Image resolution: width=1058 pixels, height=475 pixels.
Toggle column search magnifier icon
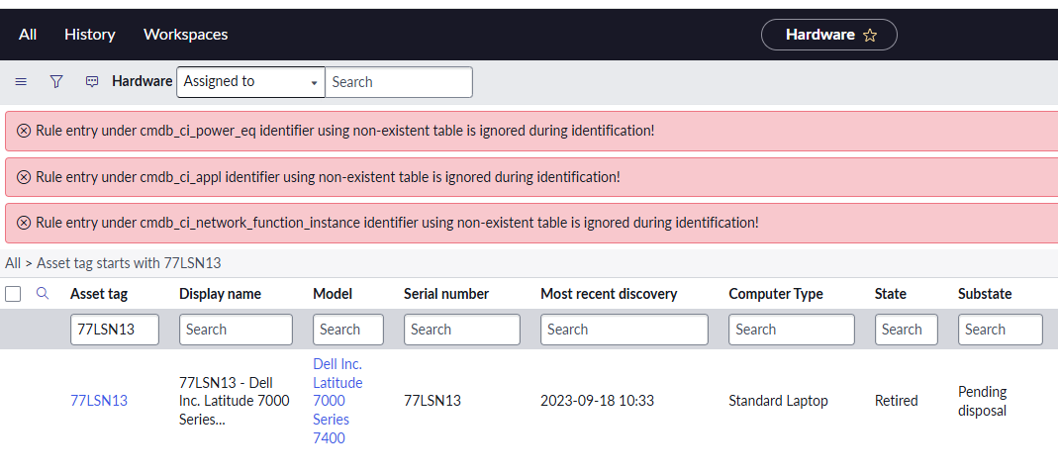pyautogui.click(x=43, y=294)
